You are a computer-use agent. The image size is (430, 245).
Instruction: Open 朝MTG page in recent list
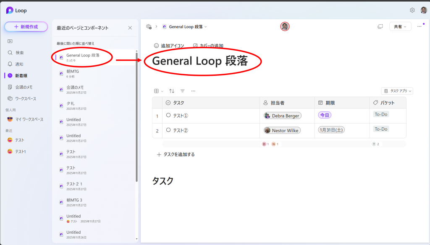click(73, 72)
